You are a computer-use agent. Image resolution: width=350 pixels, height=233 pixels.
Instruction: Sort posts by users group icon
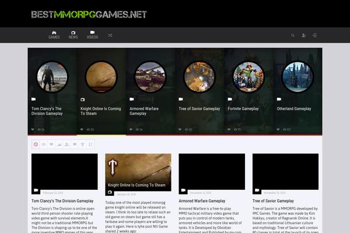[x=66, y=144]
